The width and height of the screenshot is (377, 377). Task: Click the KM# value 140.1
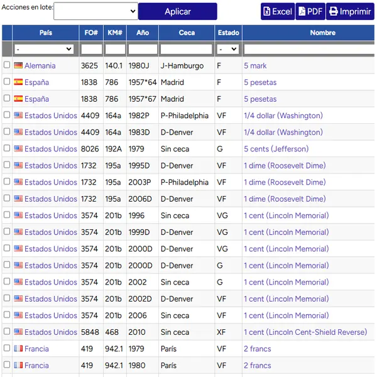pyautogui.click(x=114, y=65)
